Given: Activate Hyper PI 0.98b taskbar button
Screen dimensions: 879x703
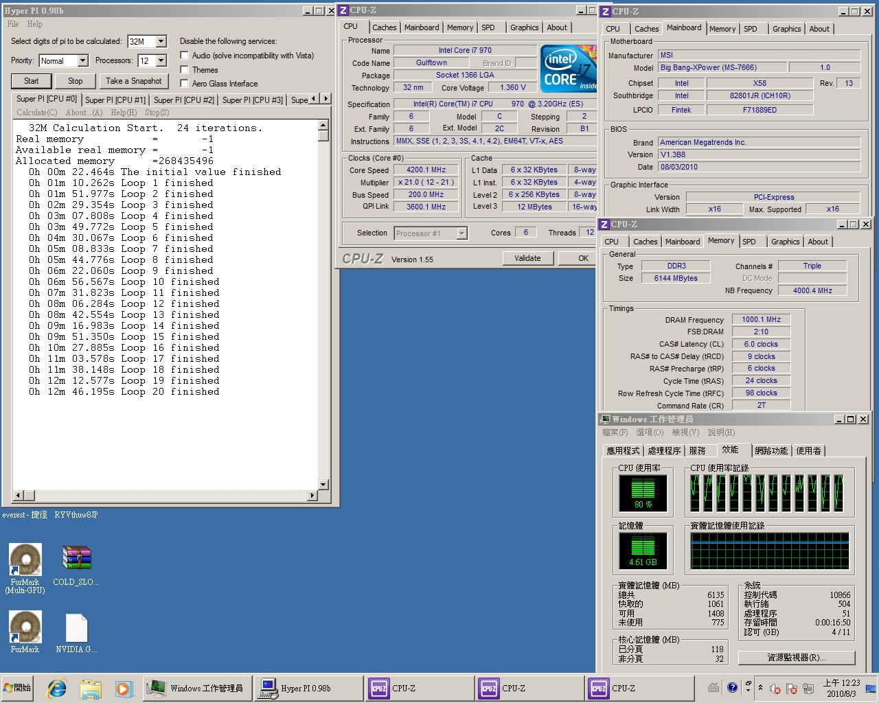Looking at the screenshot, I should pyautogui.click(x=308, y=688).
